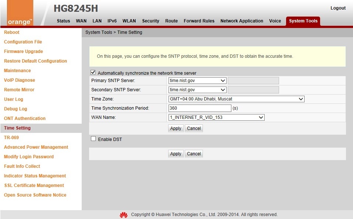Enable the DST checkbox
353x219 pixels.
(93, 139)
